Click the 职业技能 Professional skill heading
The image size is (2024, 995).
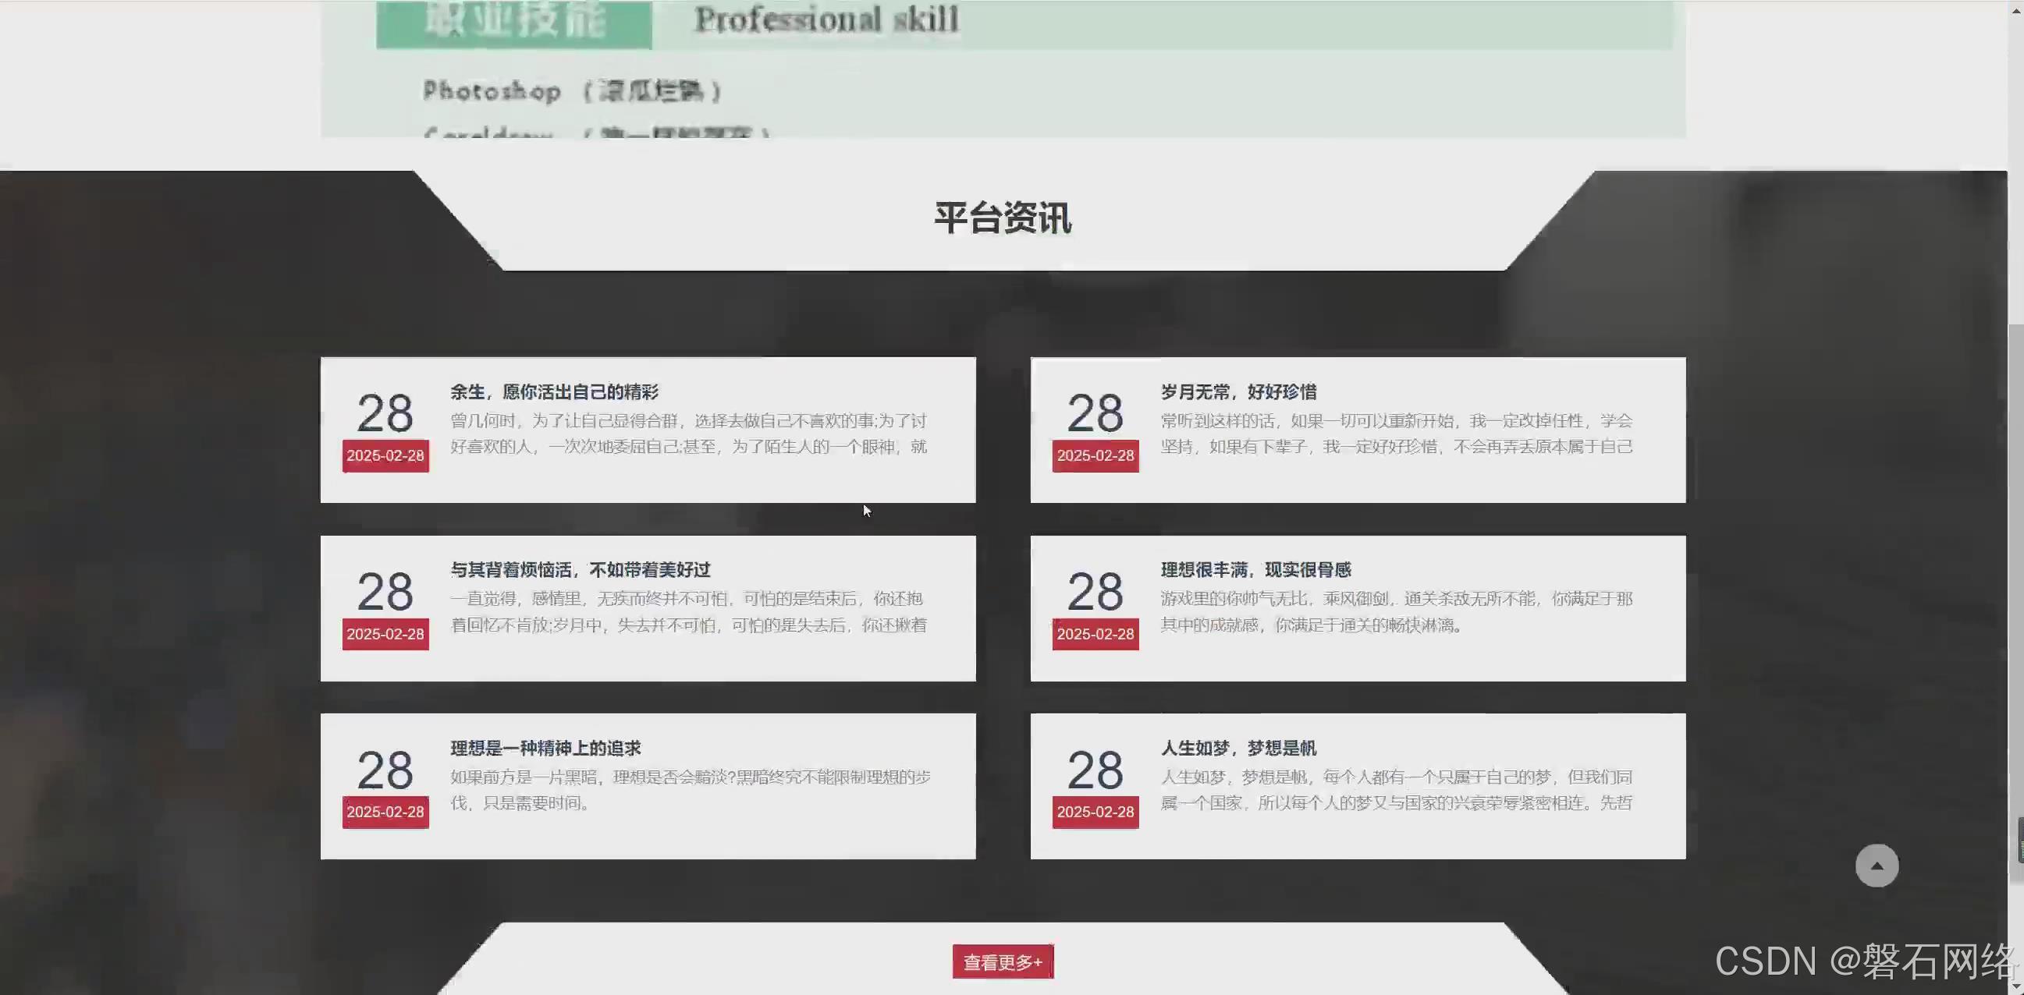515,19
